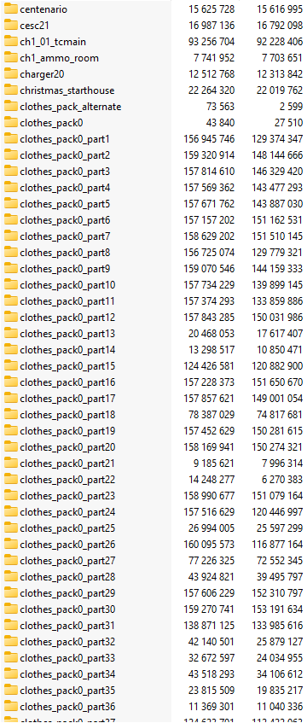Screen dimensions: 307x723
Task: Click packed size value 2 599
Action: tap(289, 107)
